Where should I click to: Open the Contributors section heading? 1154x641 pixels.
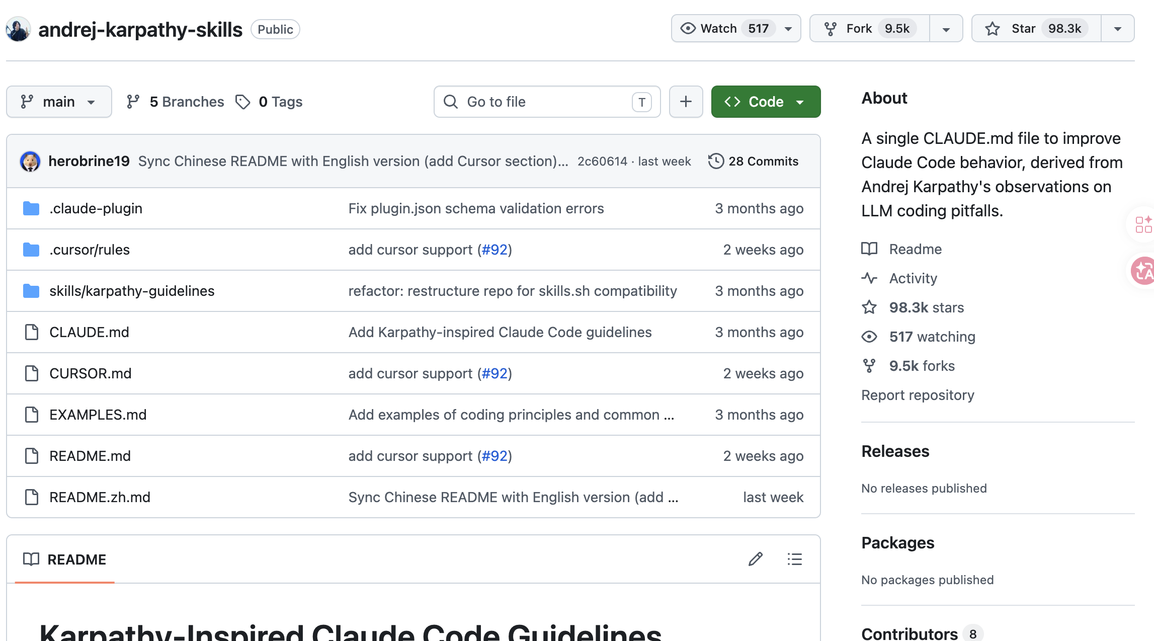(910, 634)
